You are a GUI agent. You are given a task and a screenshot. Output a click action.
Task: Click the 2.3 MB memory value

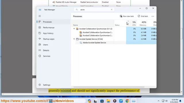pos(143,39)
